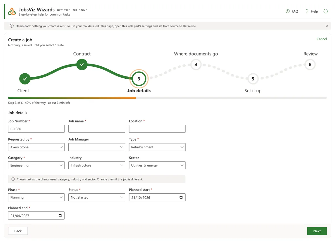
Task: Open the FAQ question-mark icon
Action: tap(288, 11)
